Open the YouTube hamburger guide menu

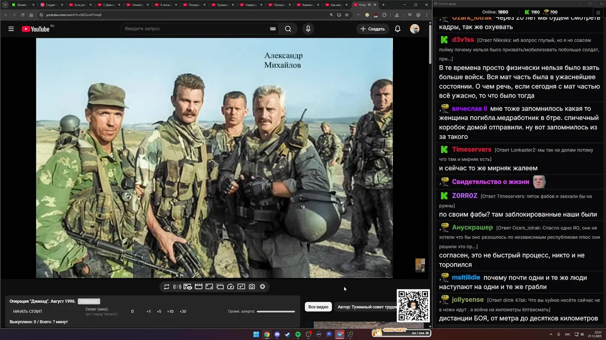[11, 29]
